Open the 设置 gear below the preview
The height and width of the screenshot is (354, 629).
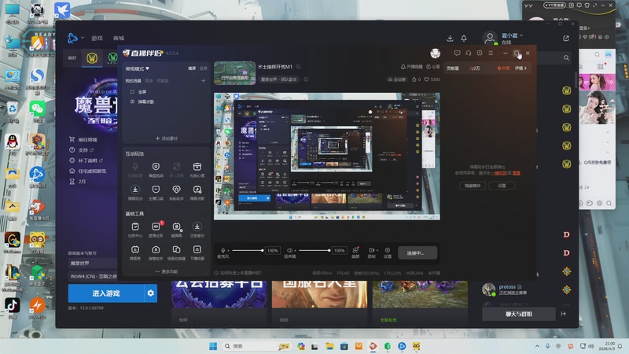pos(388,250)
